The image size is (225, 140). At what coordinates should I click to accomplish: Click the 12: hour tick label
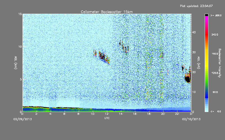pyautogui.click(x=107, y=114)
